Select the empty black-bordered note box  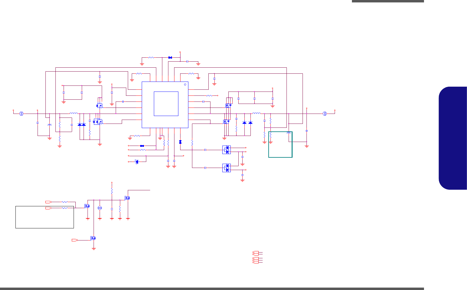tap(45, 217)
